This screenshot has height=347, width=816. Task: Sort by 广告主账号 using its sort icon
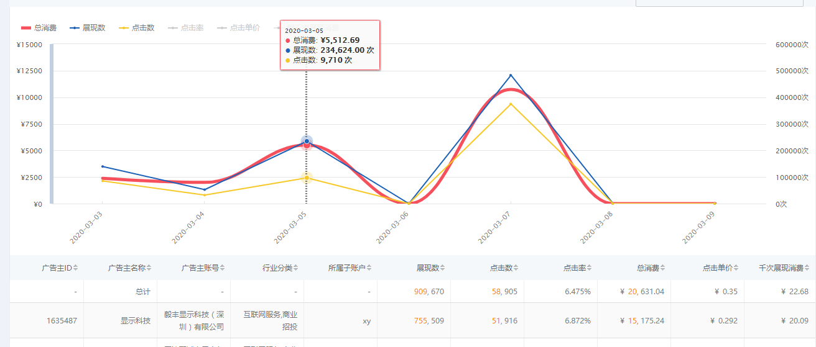(223, 268)
